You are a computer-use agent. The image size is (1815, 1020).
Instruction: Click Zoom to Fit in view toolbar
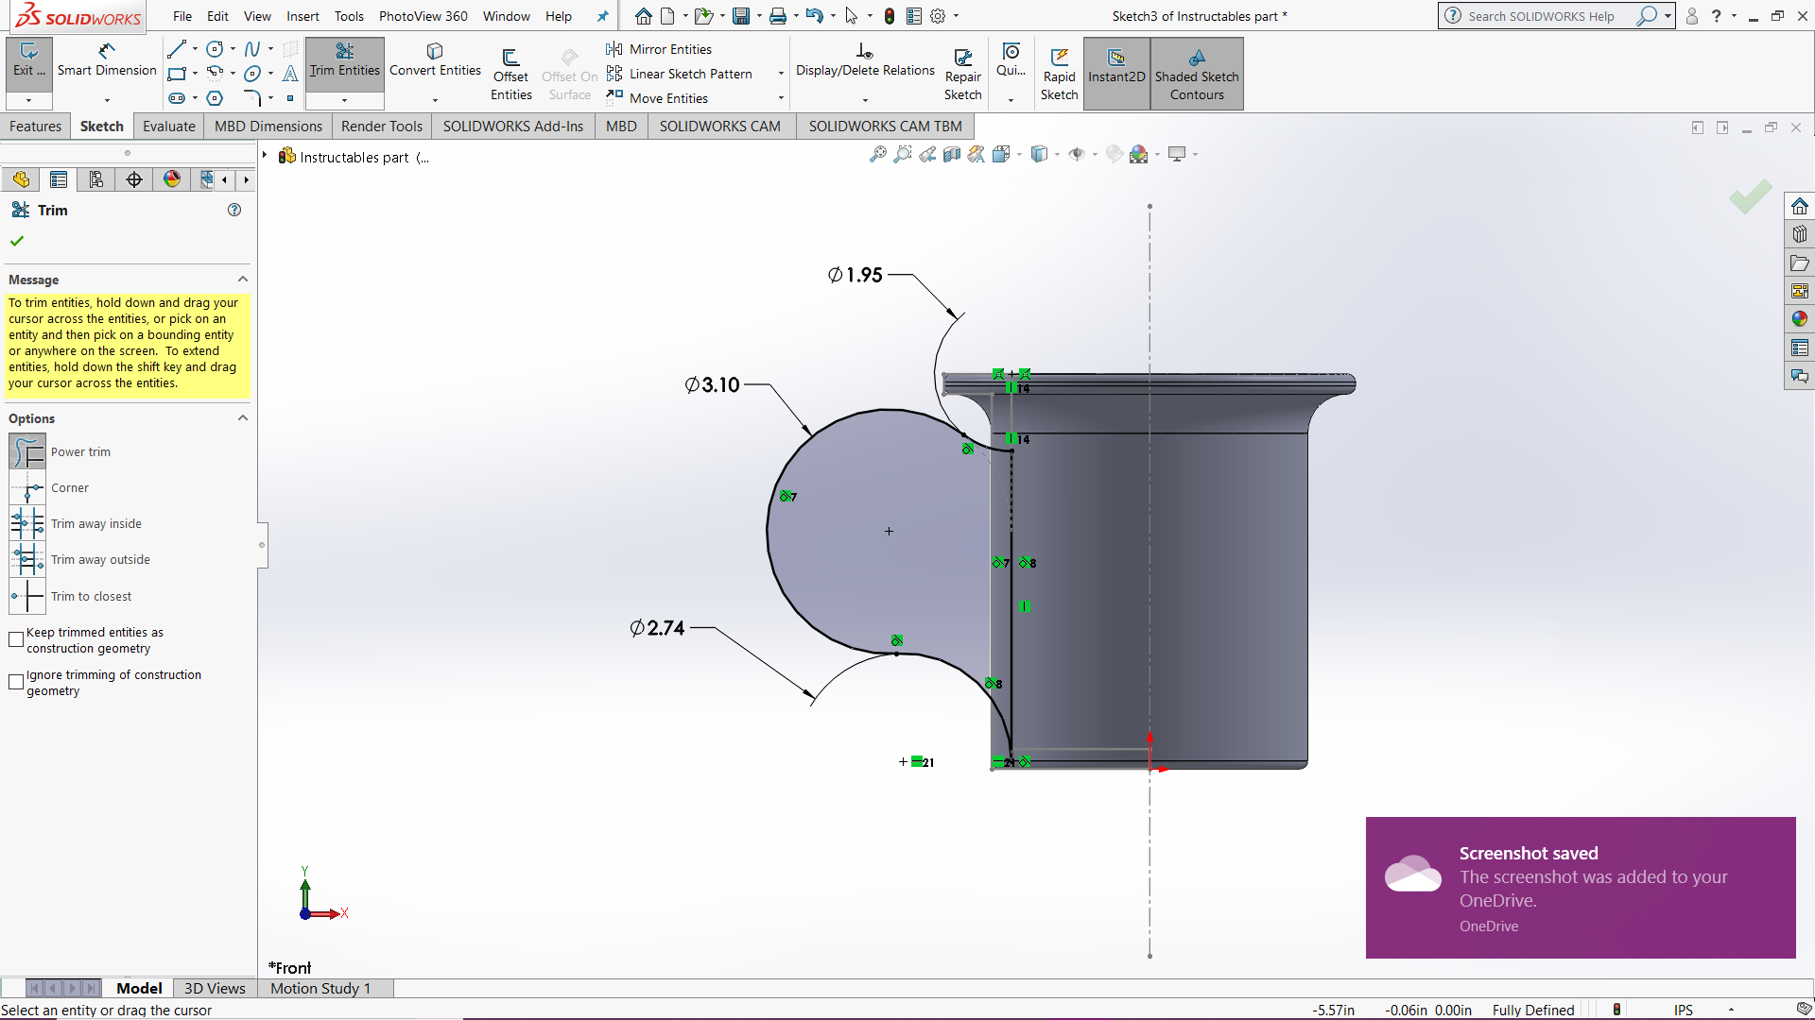tap(877, 153)
